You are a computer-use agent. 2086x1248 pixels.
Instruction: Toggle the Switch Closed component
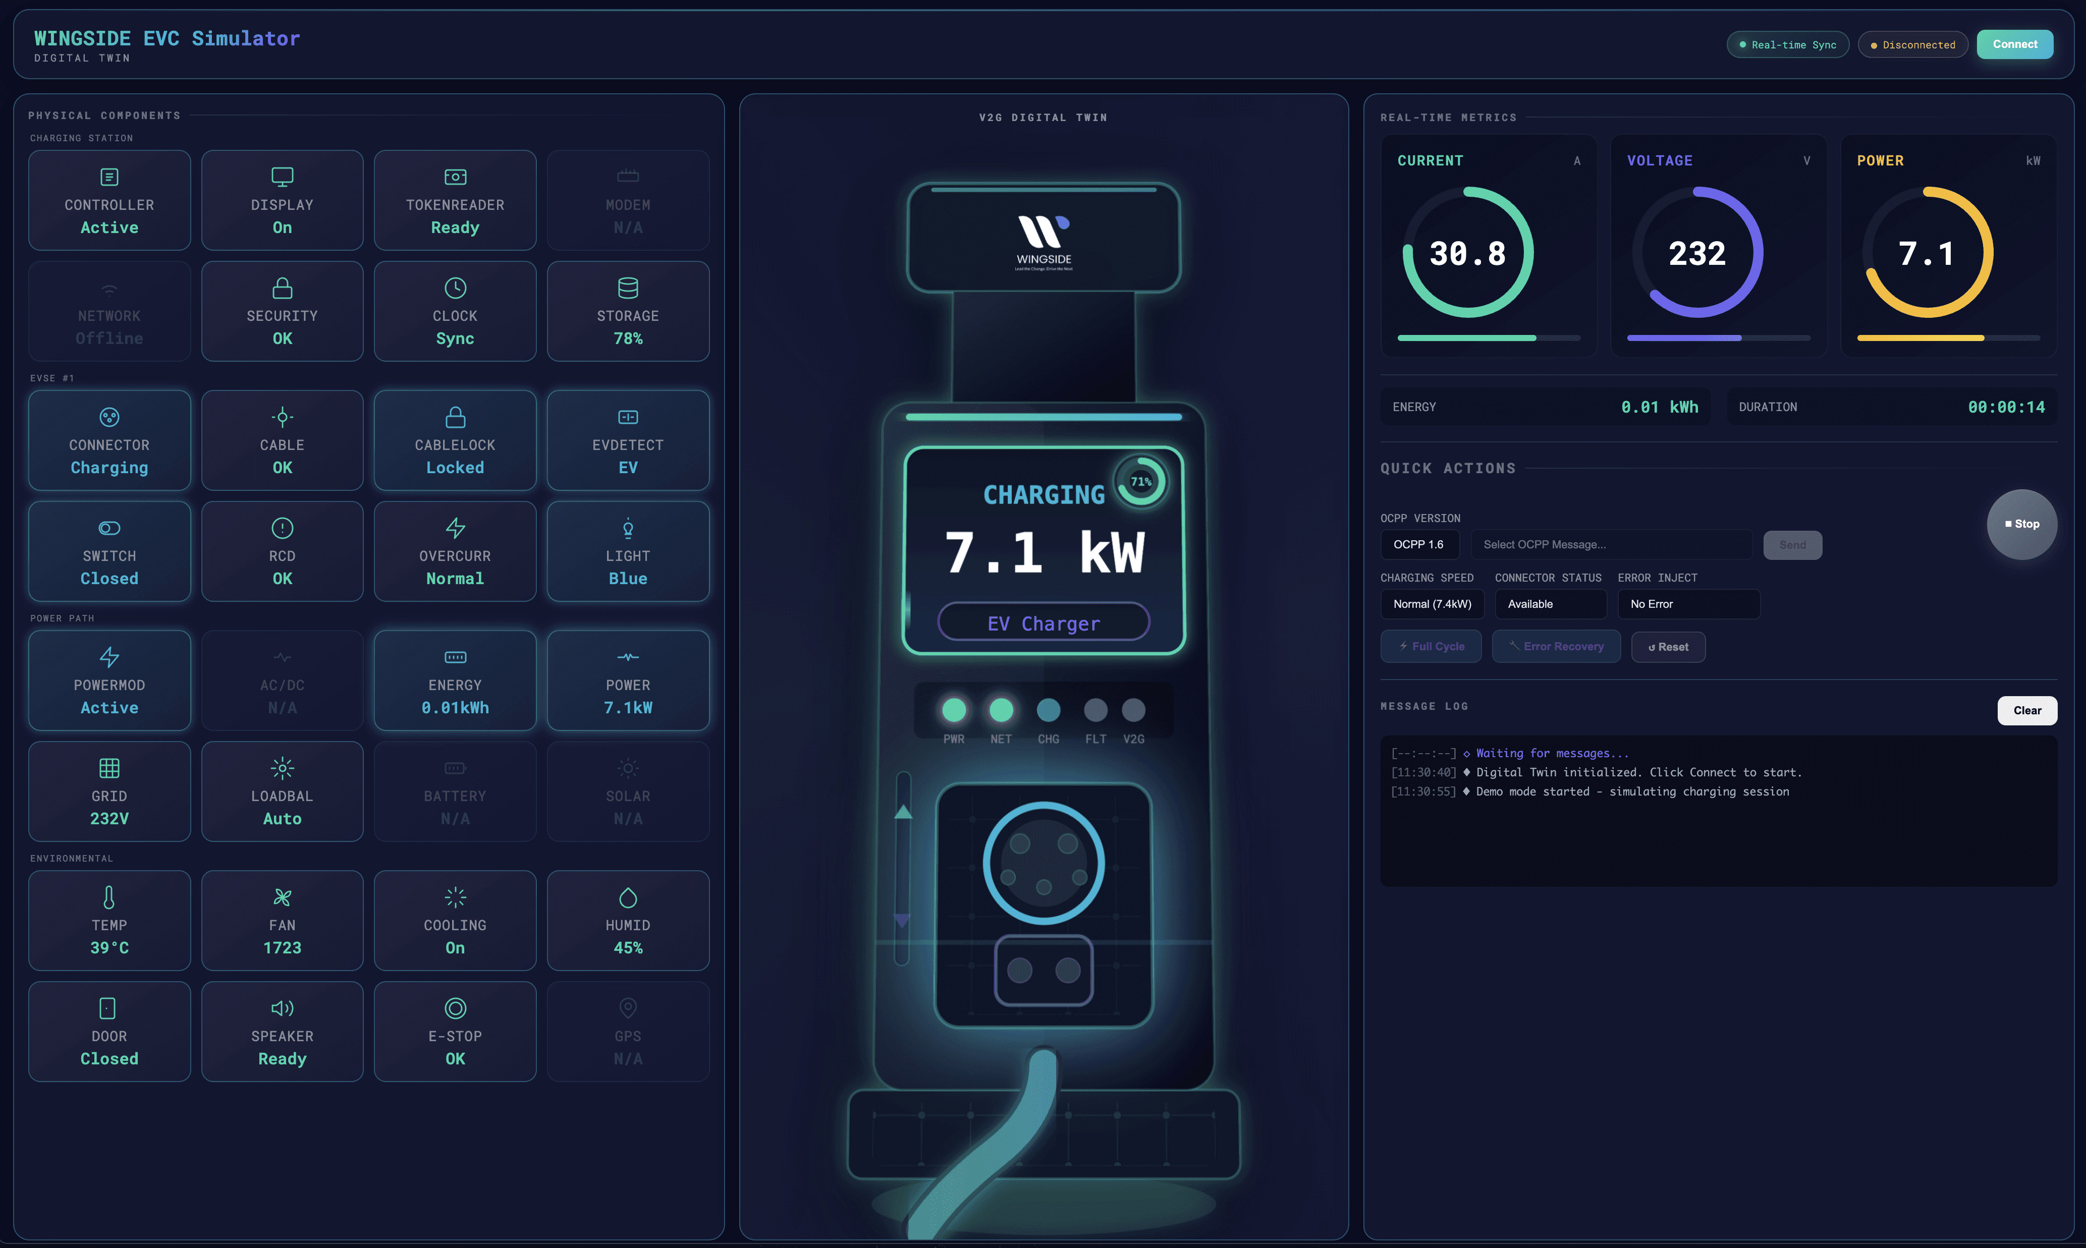pos(109,552)
